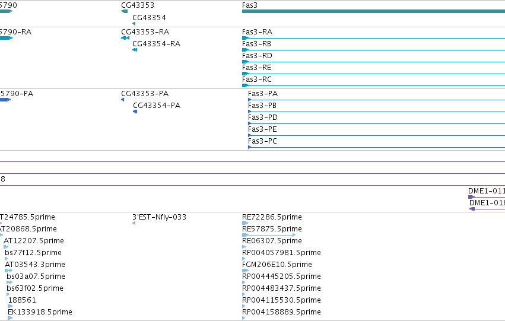Select RP004483437.5prime label
The image size is (505, 321).
click(281, 288)
